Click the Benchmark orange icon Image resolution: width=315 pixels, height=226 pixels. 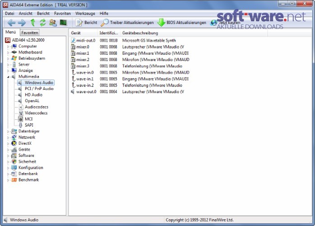click(14, 180)
